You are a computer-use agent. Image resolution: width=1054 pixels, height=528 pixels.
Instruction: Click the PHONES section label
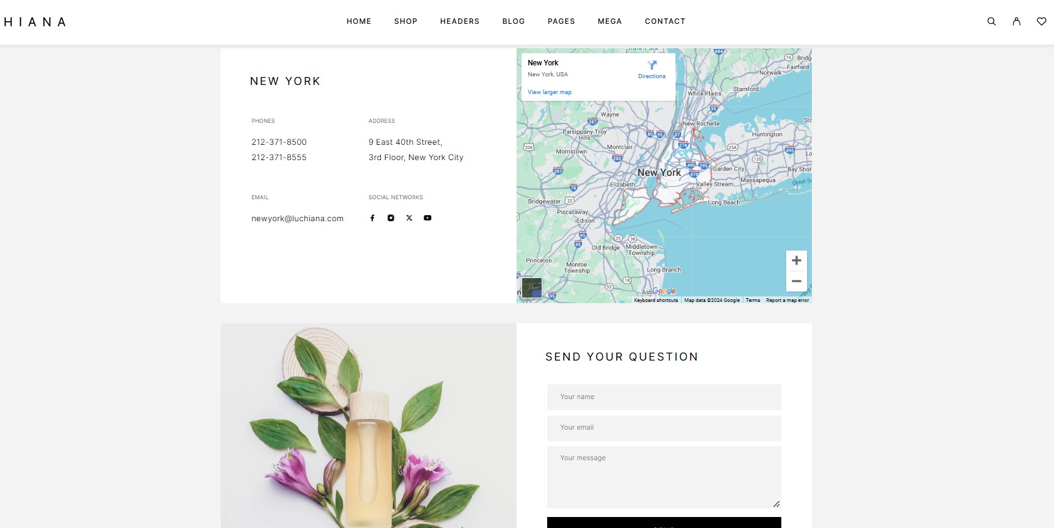pos(263,121)
